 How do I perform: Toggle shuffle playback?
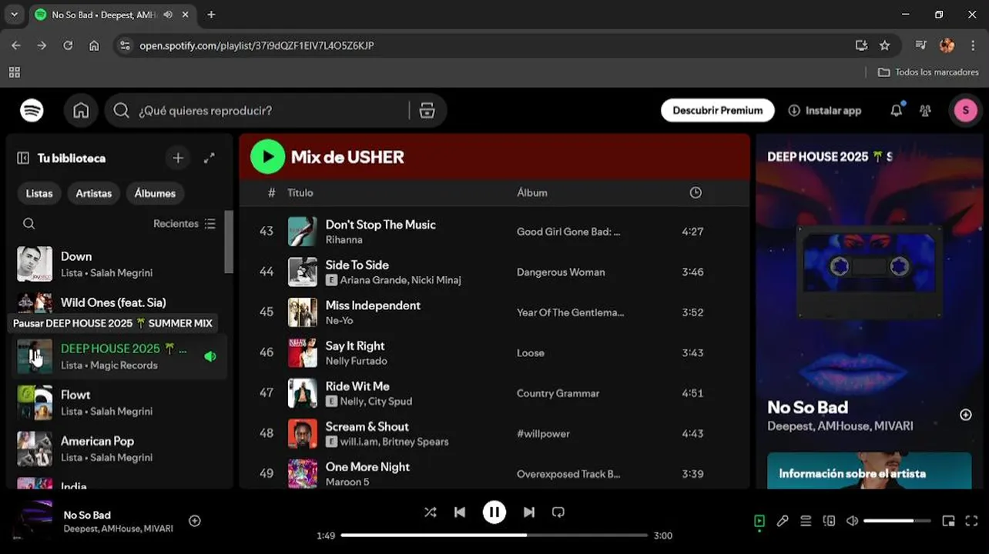tap(430, 512)
